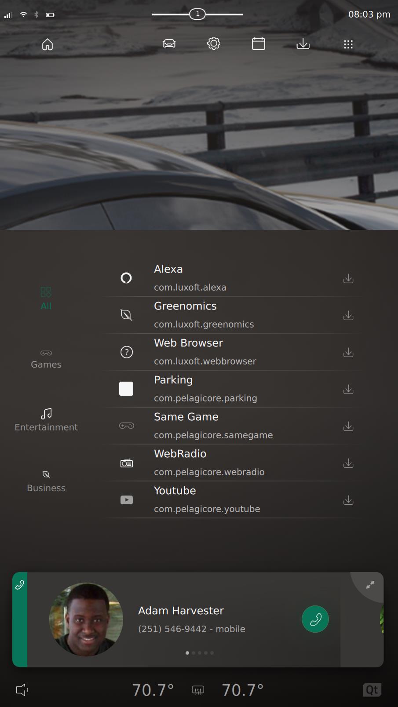Click the page indicator slider at top
The height and width of the screenshot is (707, 398).
coord(197,15)
